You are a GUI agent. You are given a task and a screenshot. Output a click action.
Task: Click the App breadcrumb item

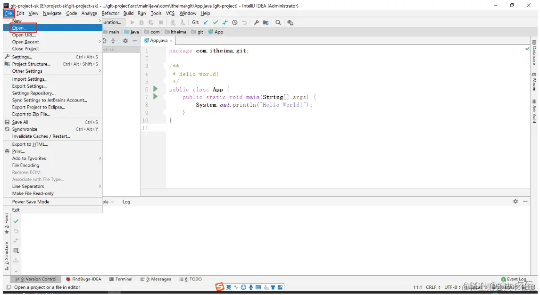[216, 32]
